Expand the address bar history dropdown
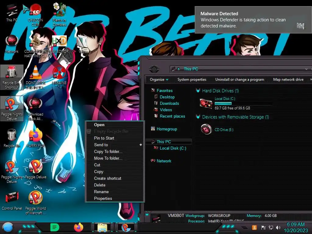 [x=306, y=69]
